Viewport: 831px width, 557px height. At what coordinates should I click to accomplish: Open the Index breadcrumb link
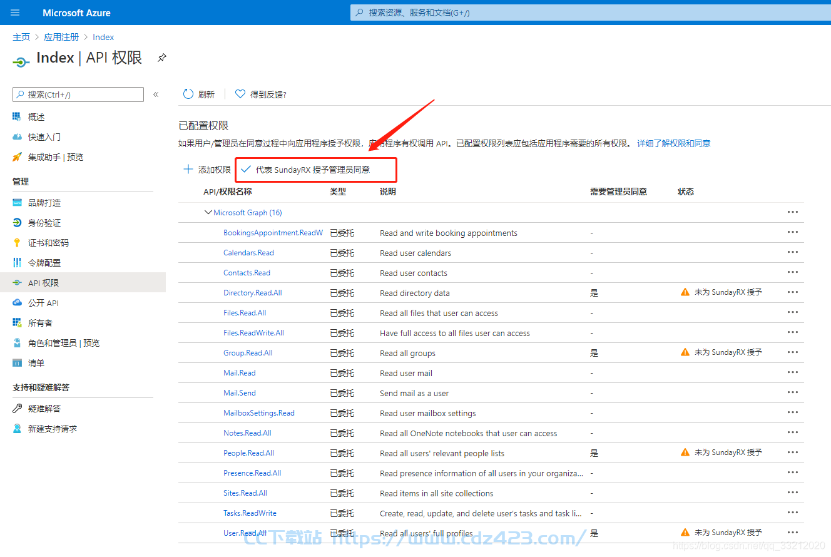coord(103,38)
